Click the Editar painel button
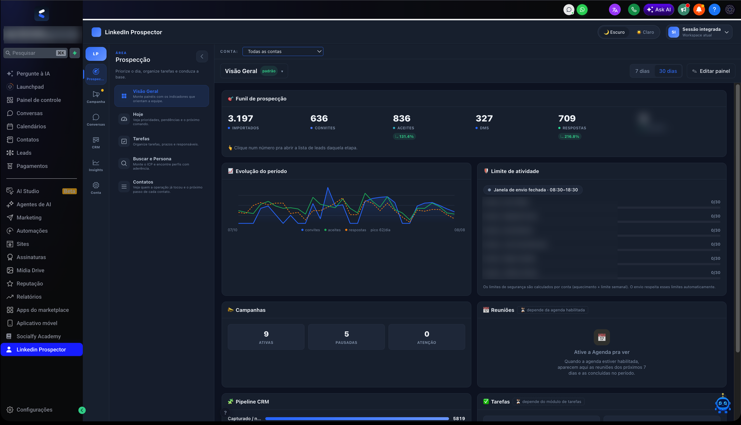The image size is (741, 425). [x=711, y=71]
